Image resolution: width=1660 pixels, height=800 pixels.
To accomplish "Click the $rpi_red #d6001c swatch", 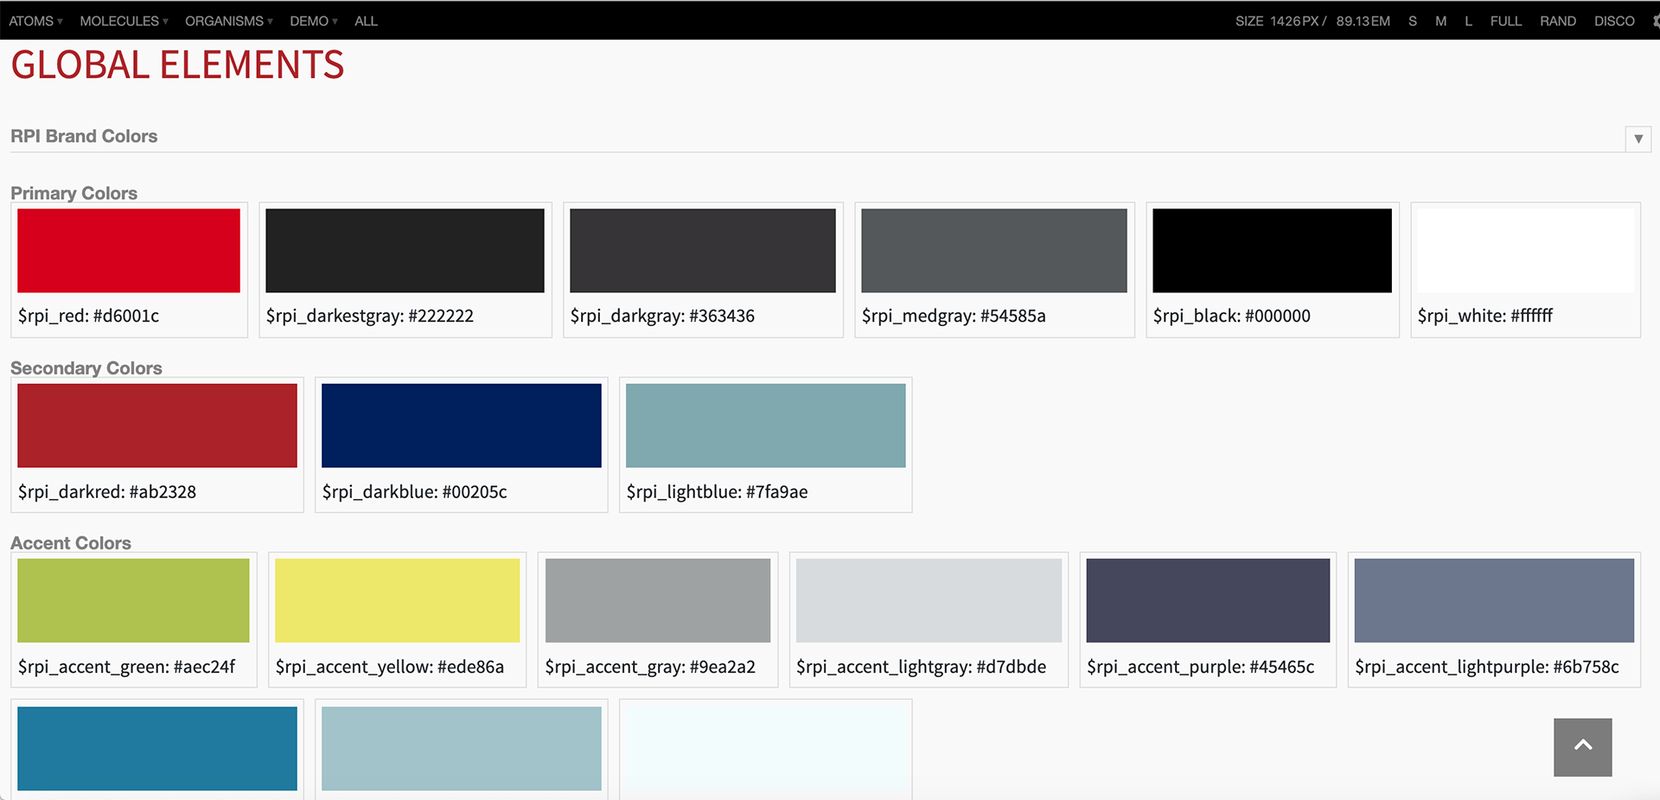I will [129, 251].
